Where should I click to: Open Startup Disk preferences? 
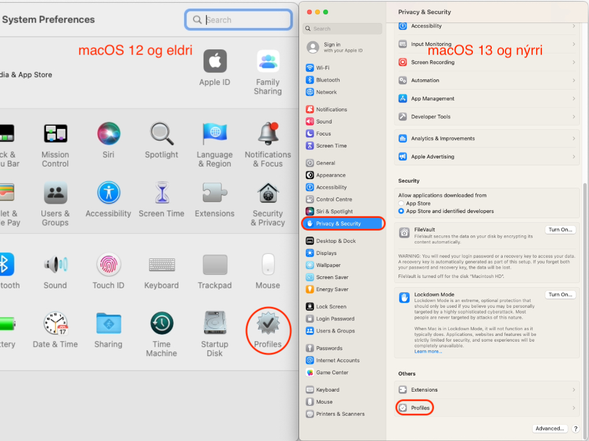pyautogui.click(x=215, y=335)
